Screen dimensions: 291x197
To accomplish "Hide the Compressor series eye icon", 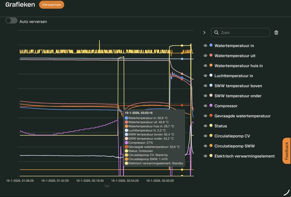I will (x=205, y=106).
